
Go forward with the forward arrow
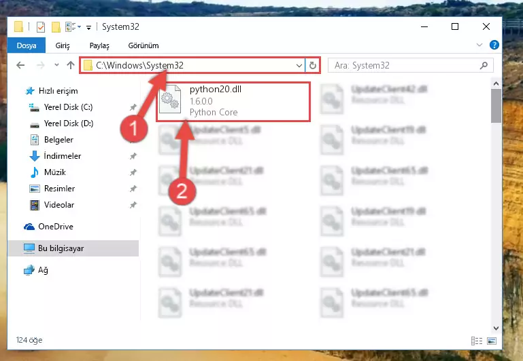(40, 65)
